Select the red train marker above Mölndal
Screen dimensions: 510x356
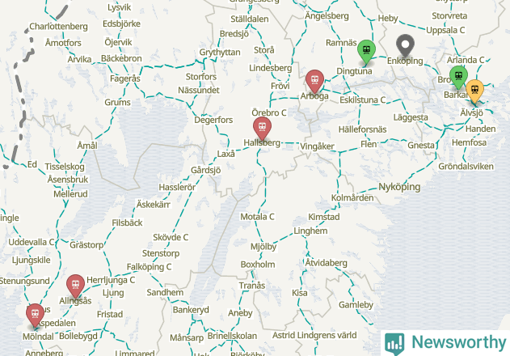coord(35,316)
